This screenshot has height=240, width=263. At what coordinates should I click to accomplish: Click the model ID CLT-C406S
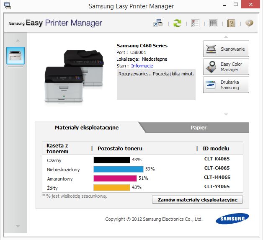(217, 168)
